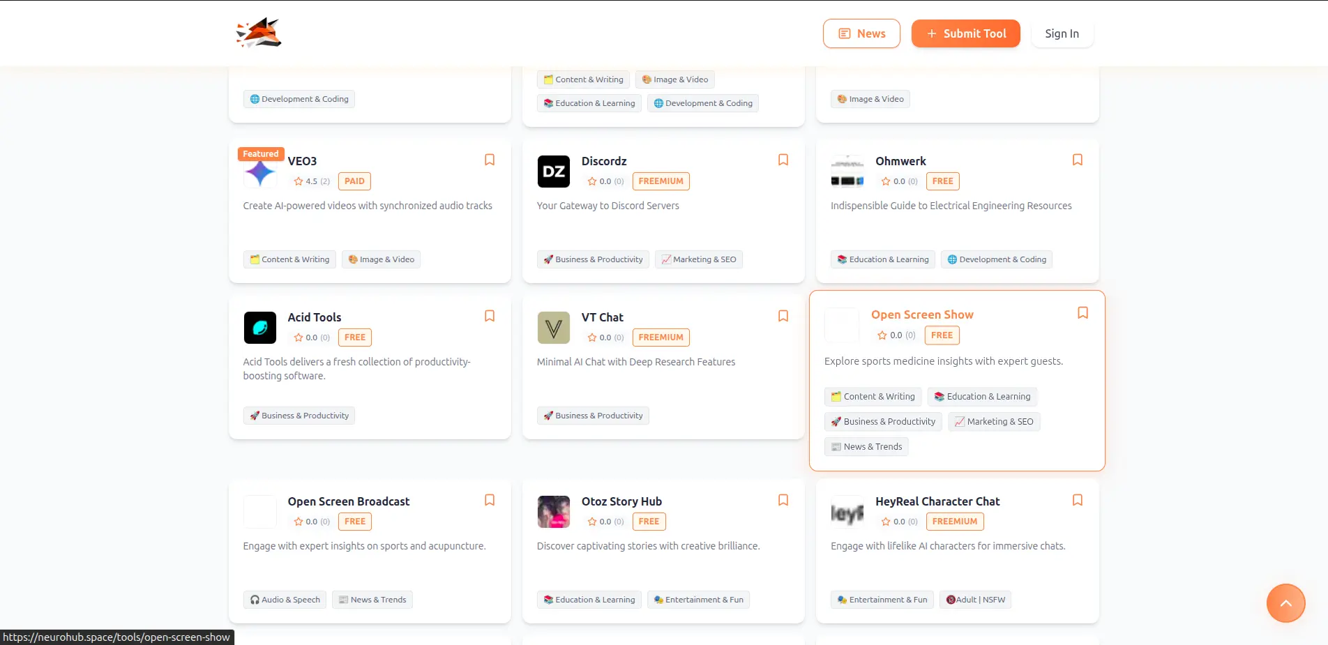
Task: Select Otoz Education & Learning tag
Action: point(589,600)
